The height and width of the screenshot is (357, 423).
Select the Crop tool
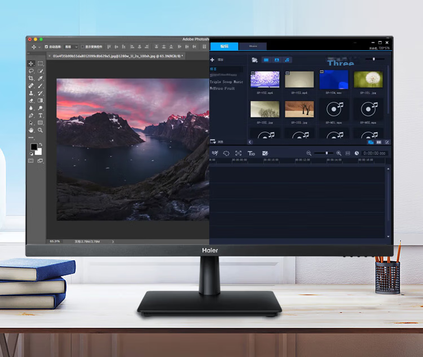click(x=31, y=79)
